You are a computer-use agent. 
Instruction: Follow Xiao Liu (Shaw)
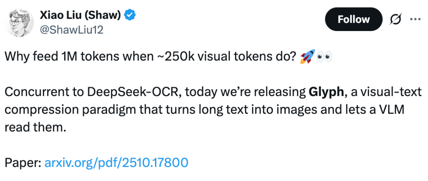tap(353, 19)
